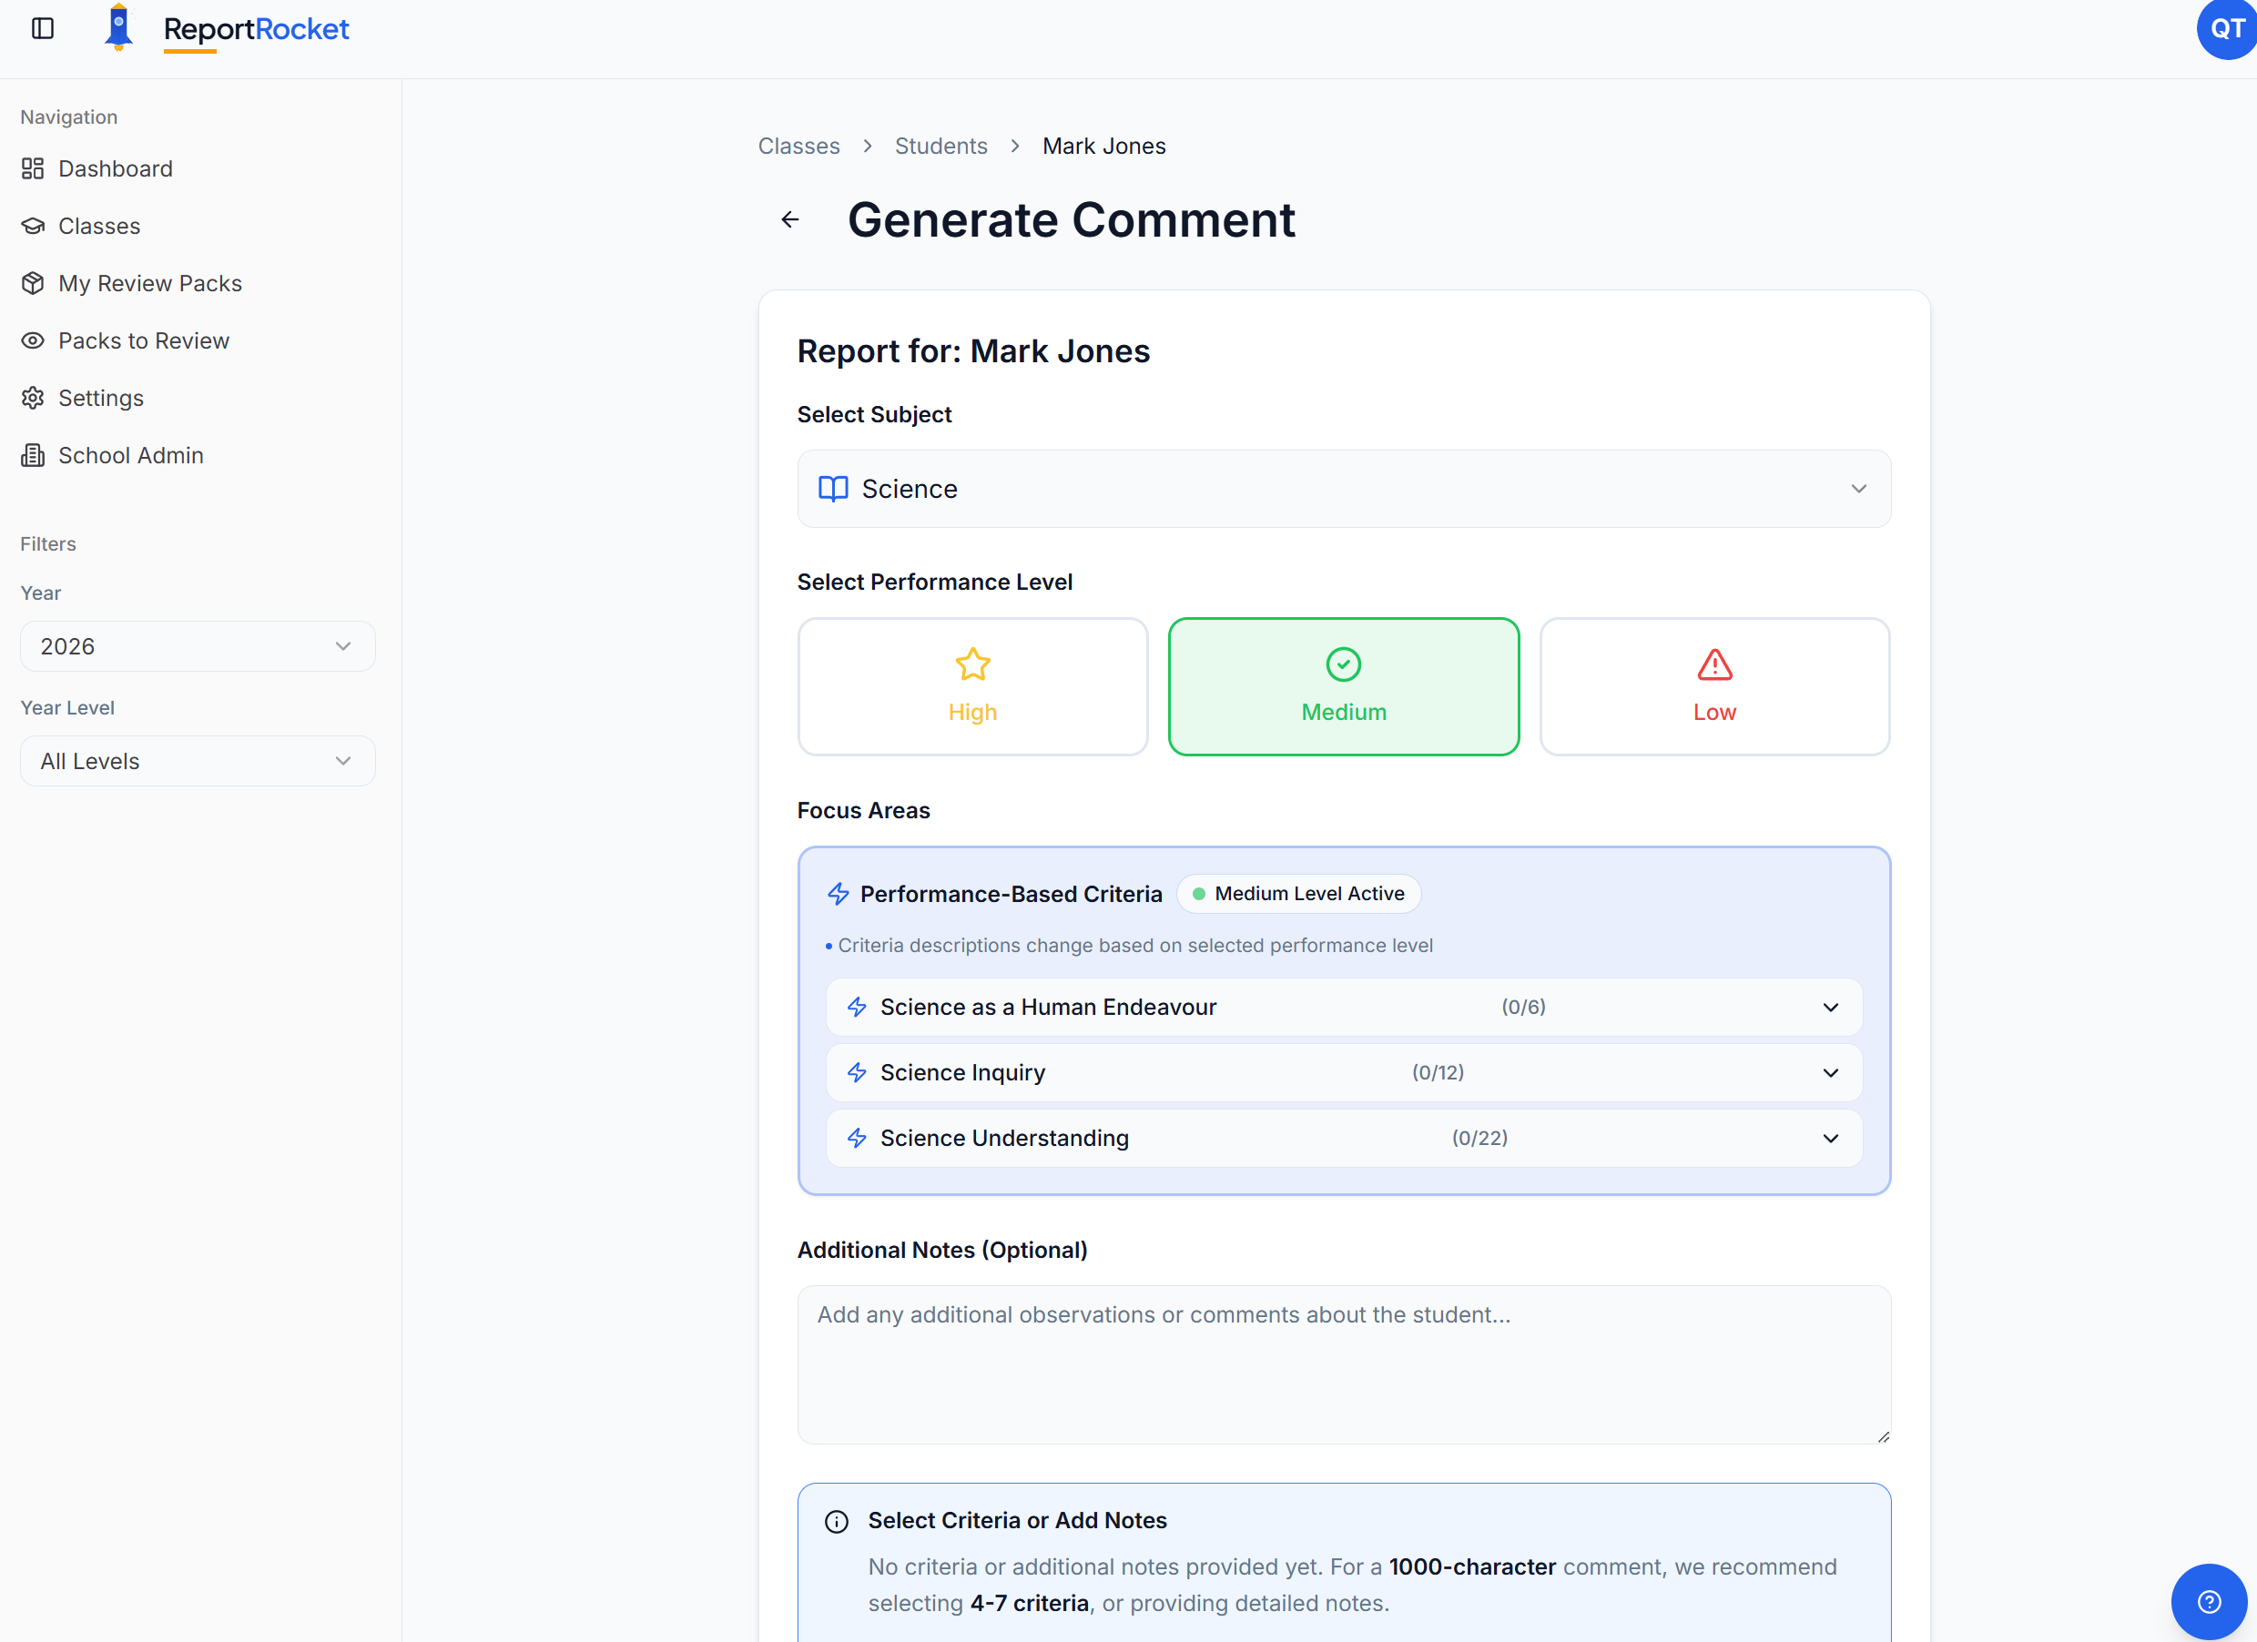Open Dashboard from the sidebar

coord(115,168)
